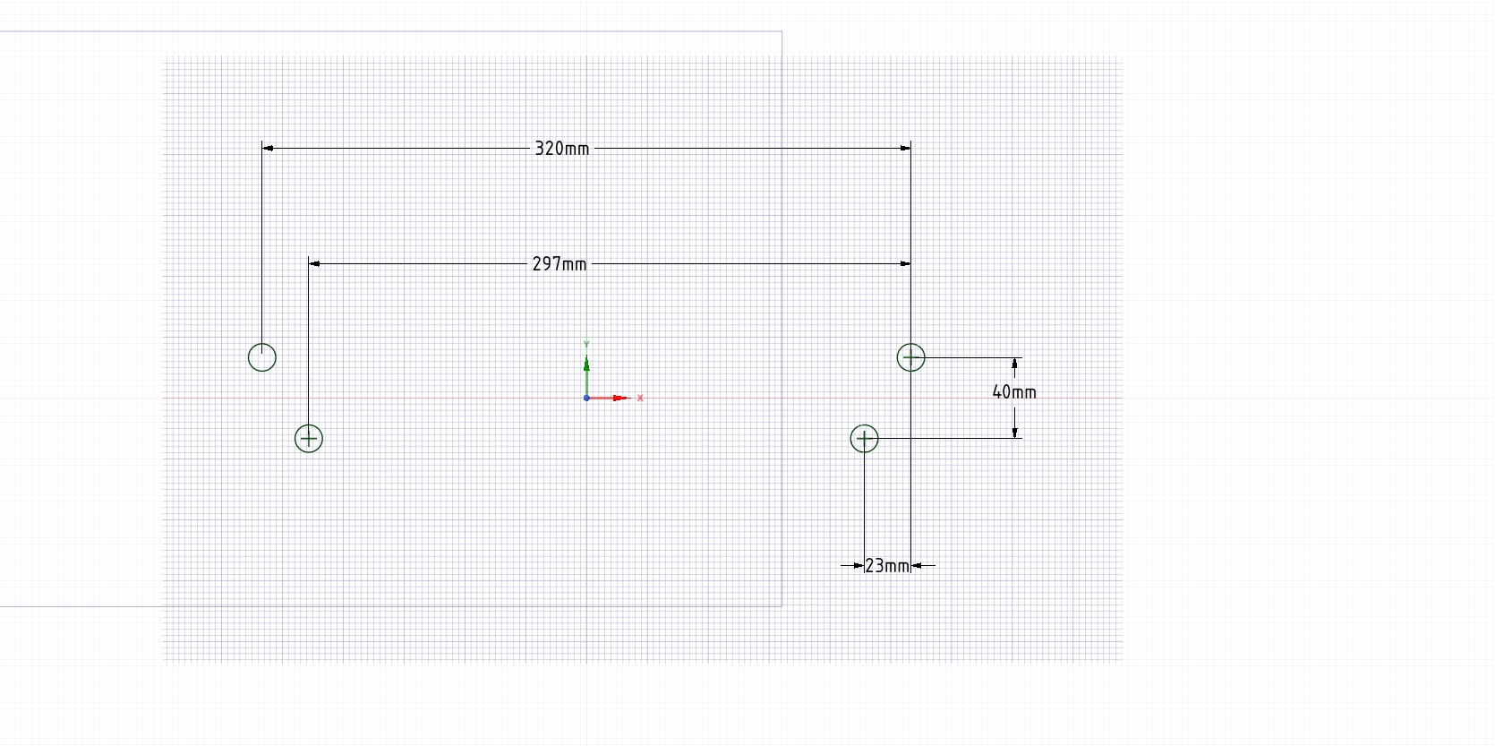The image size is (1495, 746).
Task: Click the red X axis arrow
Action: click(x=621, y=398)
